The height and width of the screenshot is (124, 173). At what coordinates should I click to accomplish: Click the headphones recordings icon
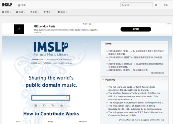[x=44, y=105]
